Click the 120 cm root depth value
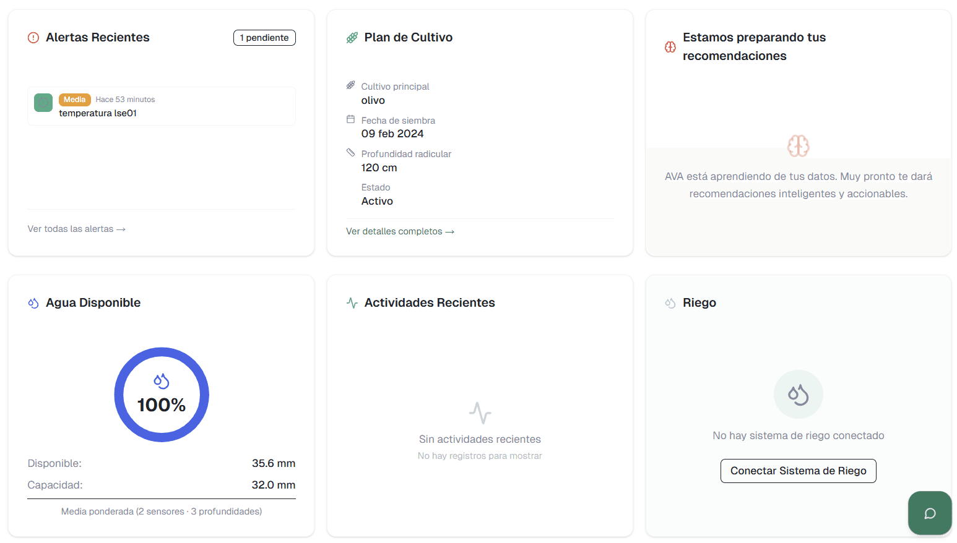The height and width of the screenshot is (543, 957). click(379, 168)
